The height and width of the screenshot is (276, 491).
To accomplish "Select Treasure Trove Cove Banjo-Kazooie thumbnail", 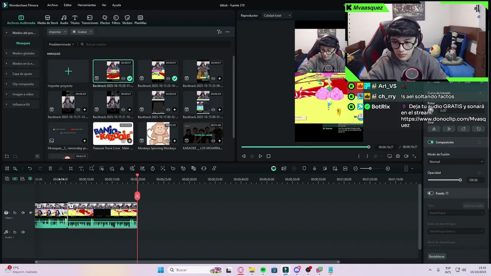I will 113,133.
